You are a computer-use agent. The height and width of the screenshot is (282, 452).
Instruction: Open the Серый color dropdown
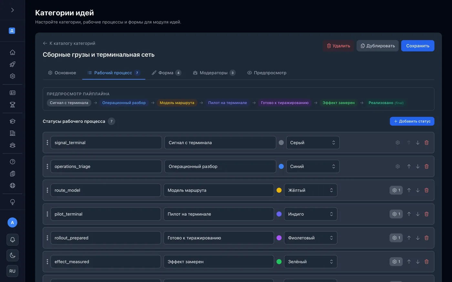click(x=313, y=142)
